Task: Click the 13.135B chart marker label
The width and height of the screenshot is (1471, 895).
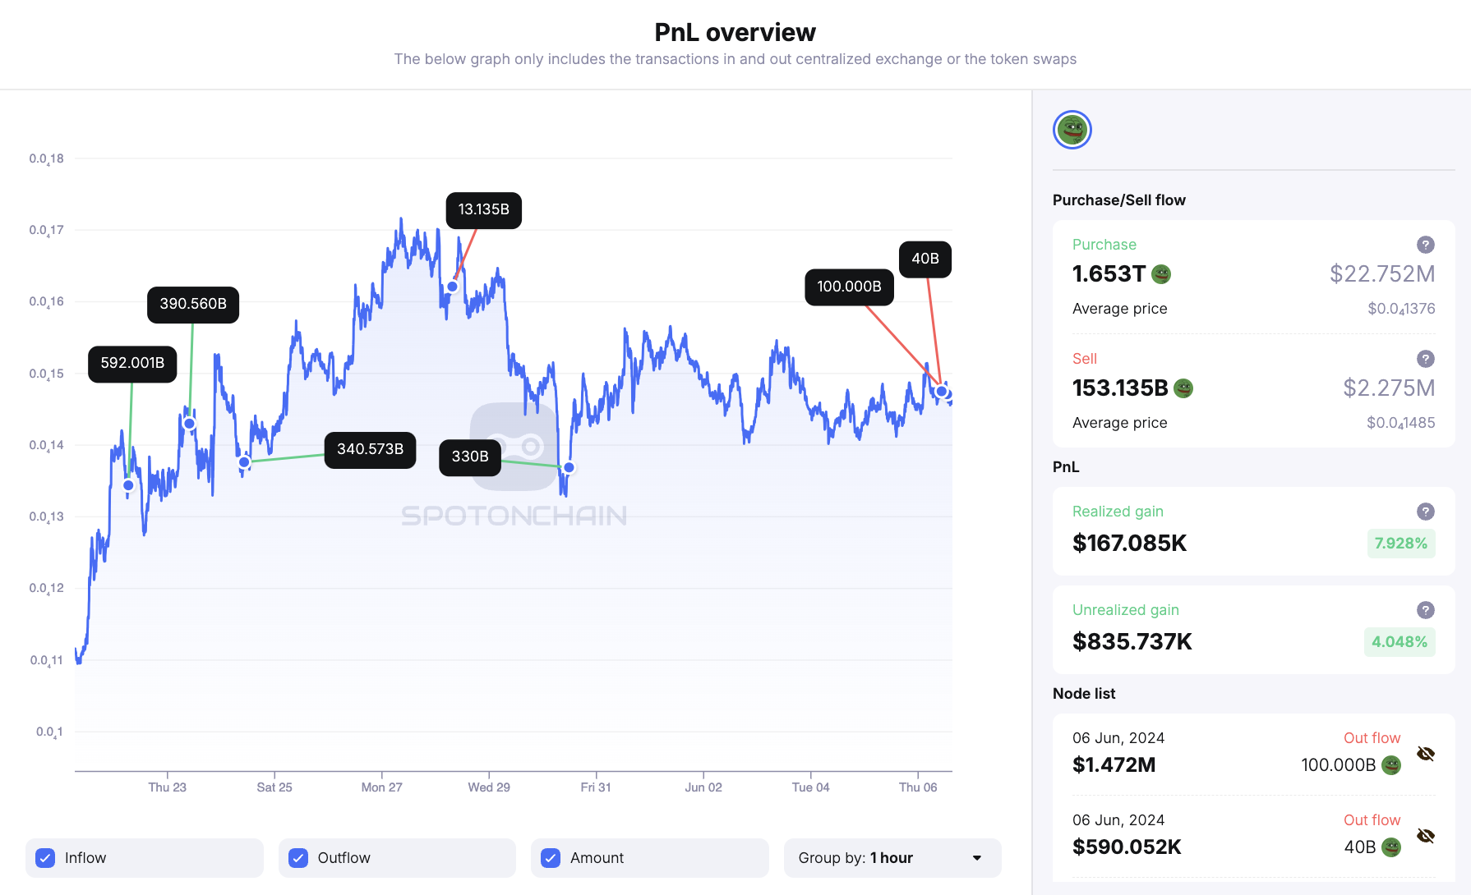Action: [484, 210]
